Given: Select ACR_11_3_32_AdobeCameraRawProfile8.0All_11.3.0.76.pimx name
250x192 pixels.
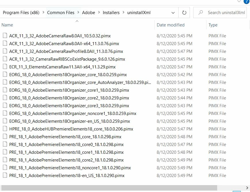Looking at the screenshot, I should coord(66,51).
